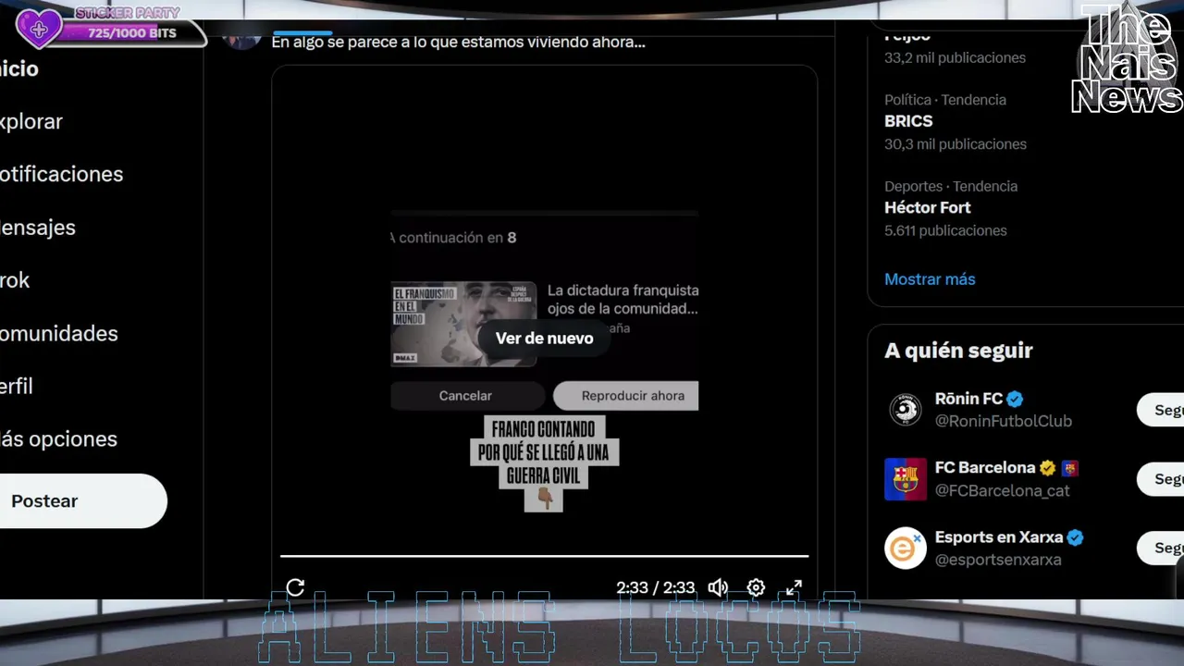Open Explorar in the sidebar
Image resolution: width=1184 pixels, height=666 pixels.
point(31,121)
